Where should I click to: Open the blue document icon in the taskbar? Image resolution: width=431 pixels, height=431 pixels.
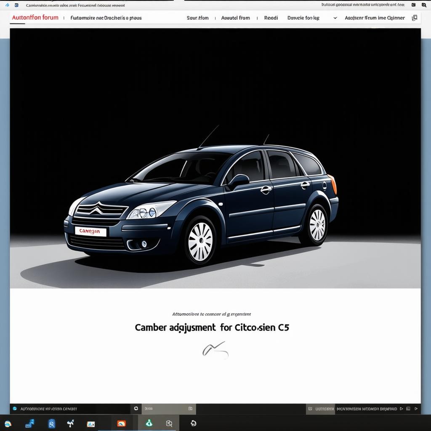52,423
